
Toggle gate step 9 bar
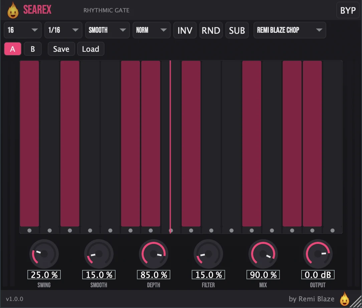tap(191, 143)
